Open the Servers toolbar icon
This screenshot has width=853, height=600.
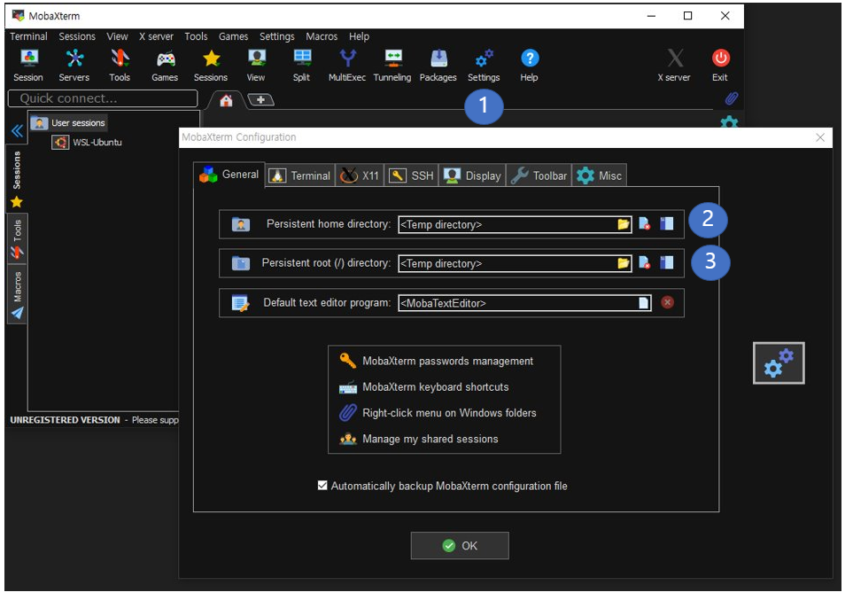point(74,66)
